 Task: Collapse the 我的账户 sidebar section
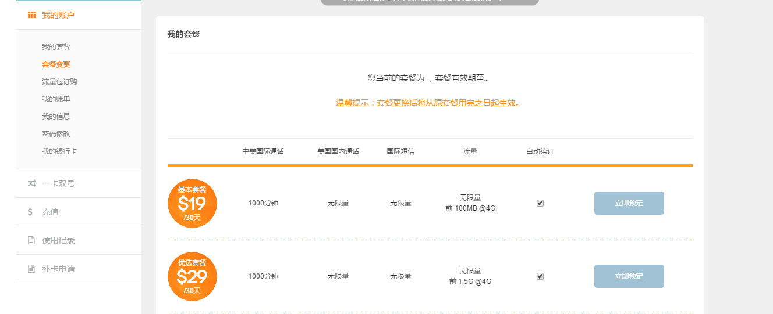pyautogui.click(x=58, y=15)
